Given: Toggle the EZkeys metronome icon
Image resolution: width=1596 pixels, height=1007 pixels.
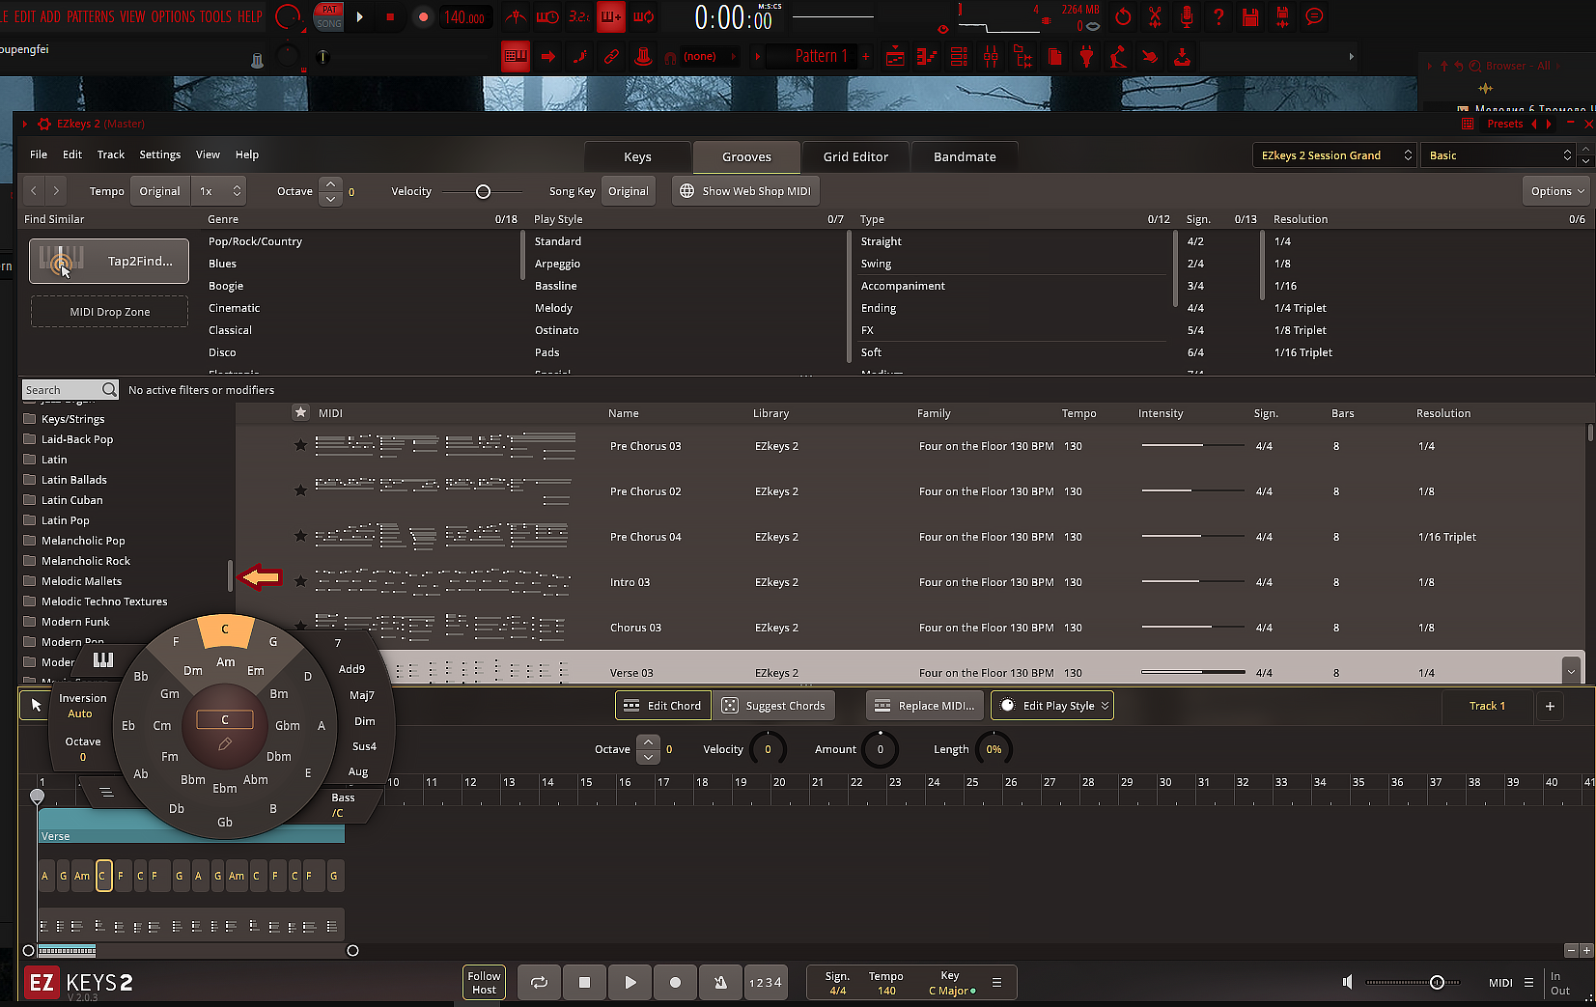Looking at the screenshot, I should tap(720, 983).
